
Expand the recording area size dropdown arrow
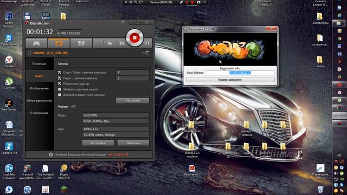(x=143, y=53)
